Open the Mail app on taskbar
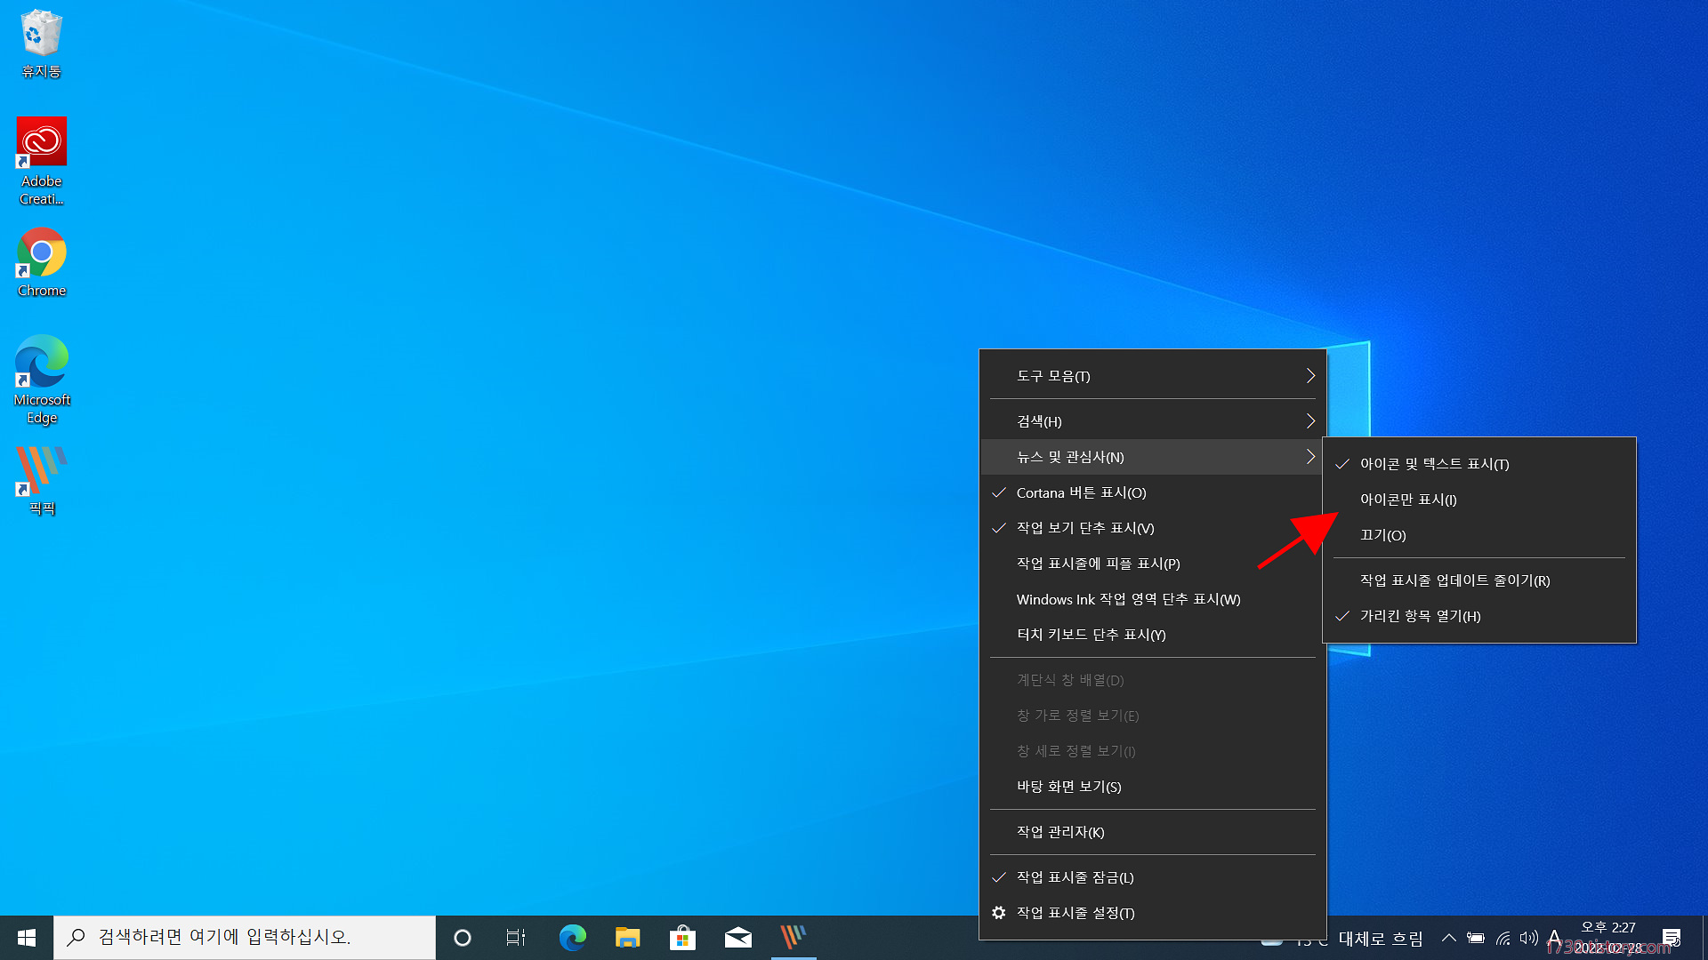This screenshot has width=1708, height=960. [x=737, y=938]
